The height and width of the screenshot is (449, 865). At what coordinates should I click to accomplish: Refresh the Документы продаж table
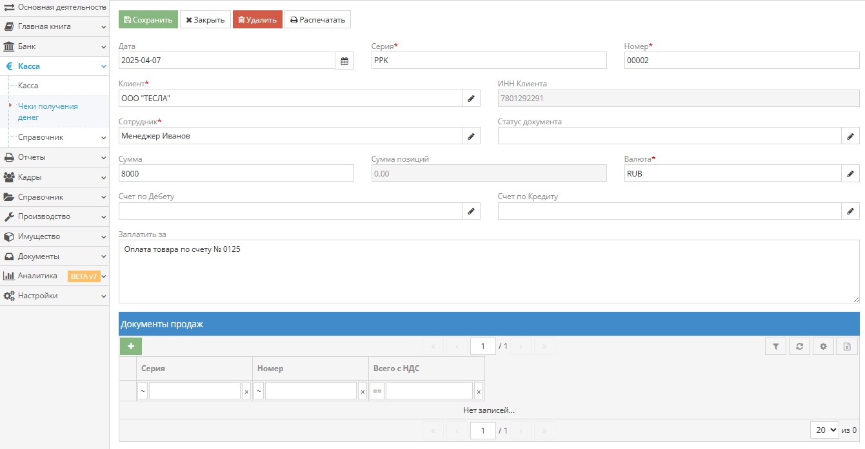tap(799, 347)
